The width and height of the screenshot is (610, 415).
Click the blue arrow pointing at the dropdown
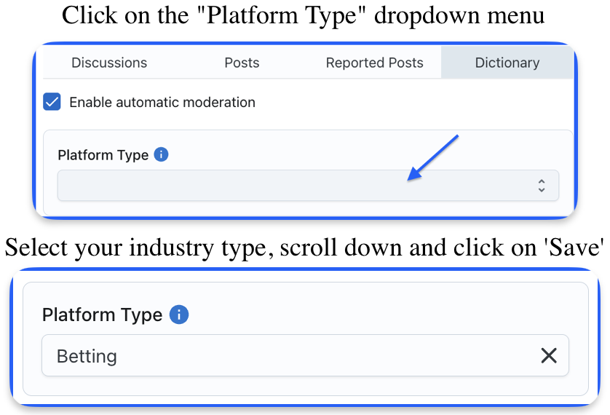(433, 158)
